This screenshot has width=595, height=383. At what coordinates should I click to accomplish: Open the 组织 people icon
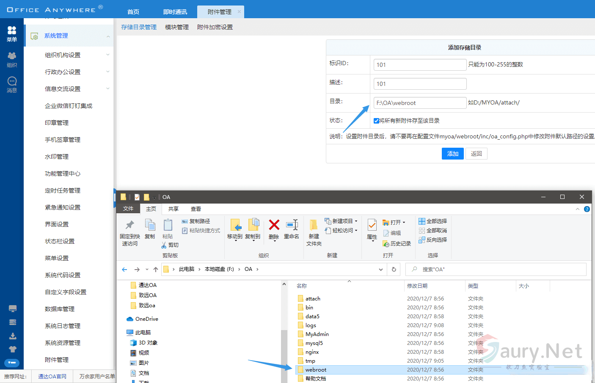(x=12, y=56)
